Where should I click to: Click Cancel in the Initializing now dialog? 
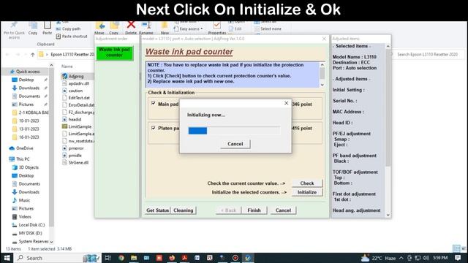pos(235,144)
